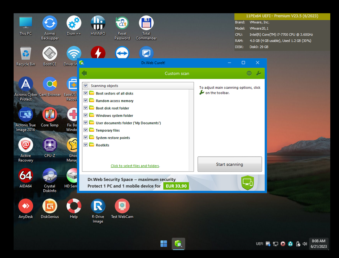Open scanning options via the toolbar wrench icon
Image resolution: width=339 pixels, height=258 pixels.
click(258, 73)
